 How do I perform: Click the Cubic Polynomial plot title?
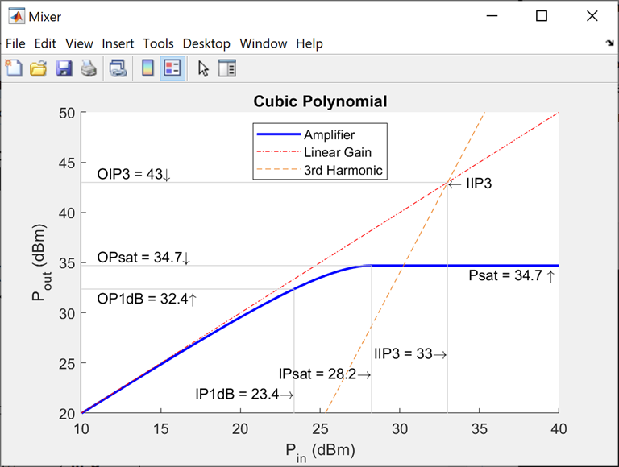320,101
